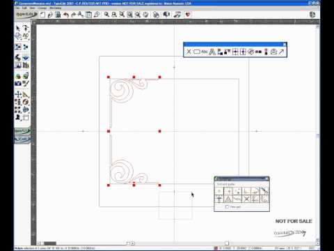
Task: Click the upper green module tab on left sidebar
Action: tap(22, 131)
